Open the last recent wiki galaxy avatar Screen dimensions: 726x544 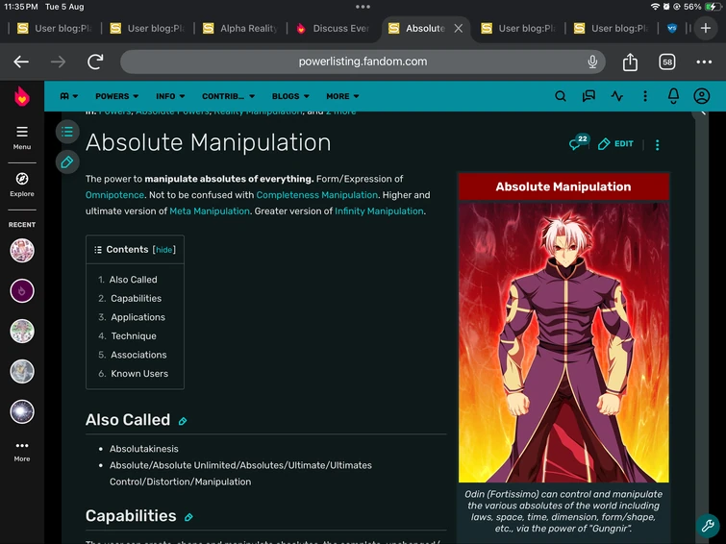[22, 411]
